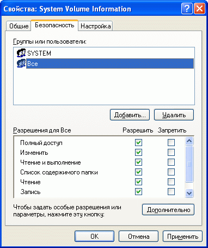Switch to the Общие tab
The height and width of the screenshot is (248, 208).
[19, 26]
